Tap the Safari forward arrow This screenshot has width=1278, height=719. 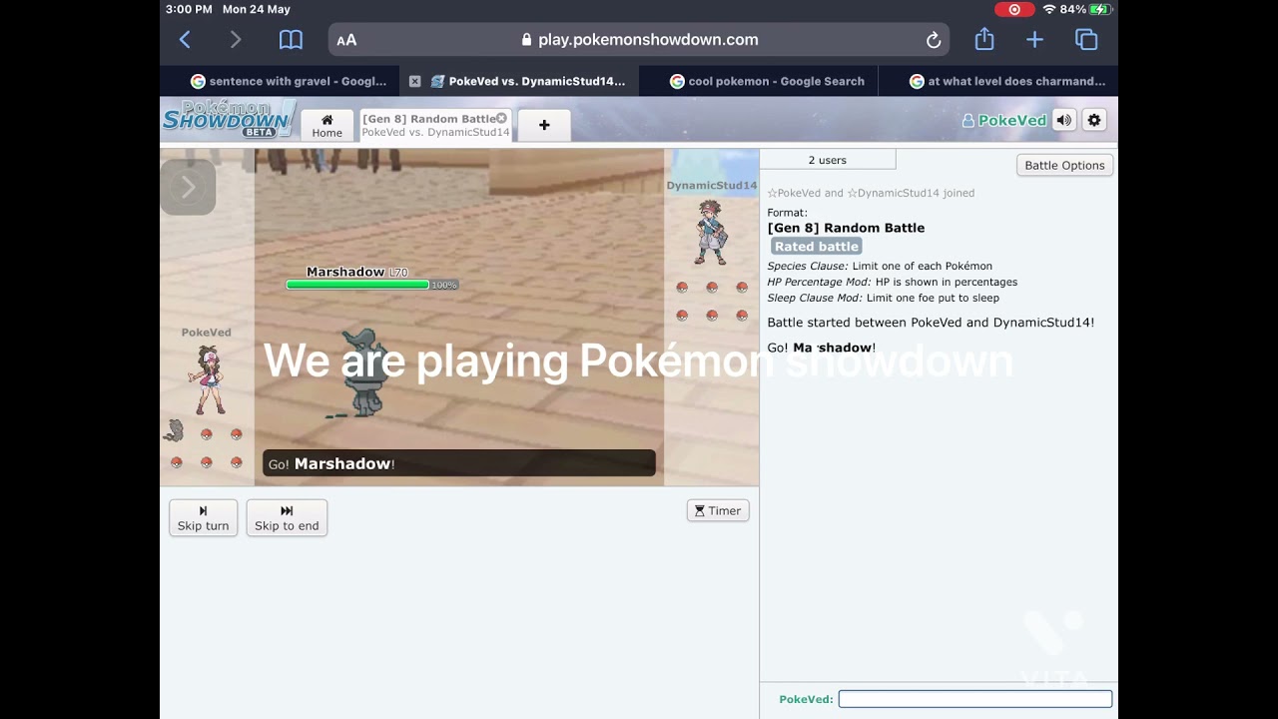pos(236,40)
